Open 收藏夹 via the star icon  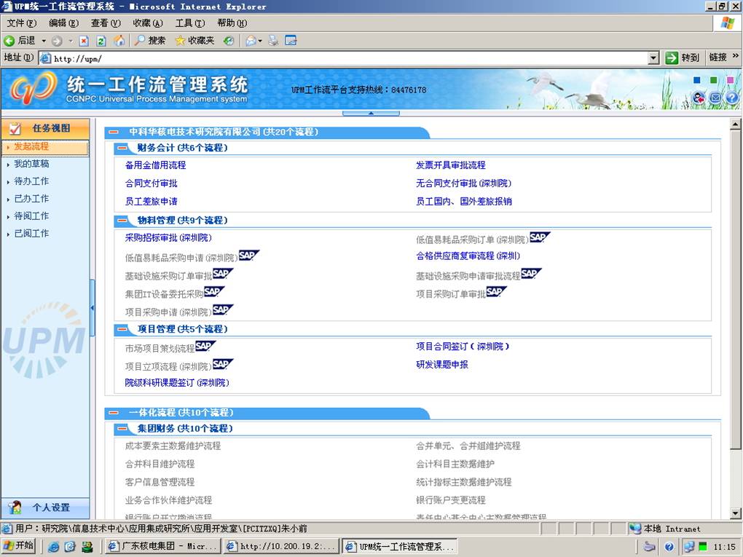coord(180,40)
